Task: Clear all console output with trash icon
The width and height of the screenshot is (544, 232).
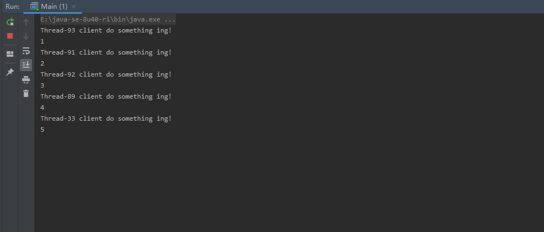Action: pos(26,94)
